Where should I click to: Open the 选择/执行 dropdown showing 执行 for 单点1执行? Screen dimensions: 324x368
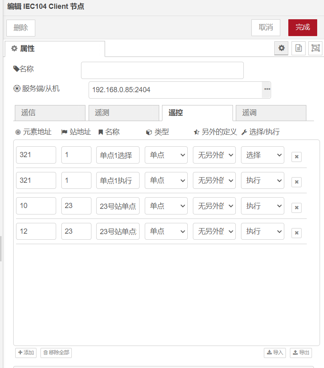coord(262,180)
